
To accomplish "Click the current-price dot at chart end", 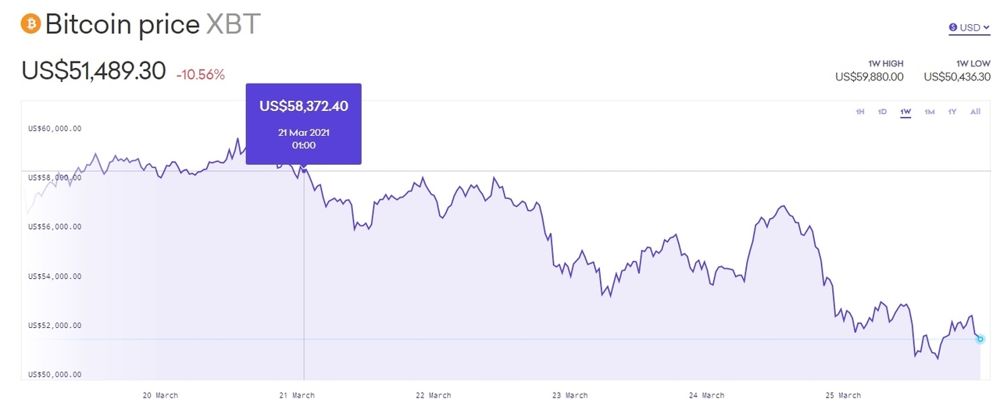I will 980,339.
